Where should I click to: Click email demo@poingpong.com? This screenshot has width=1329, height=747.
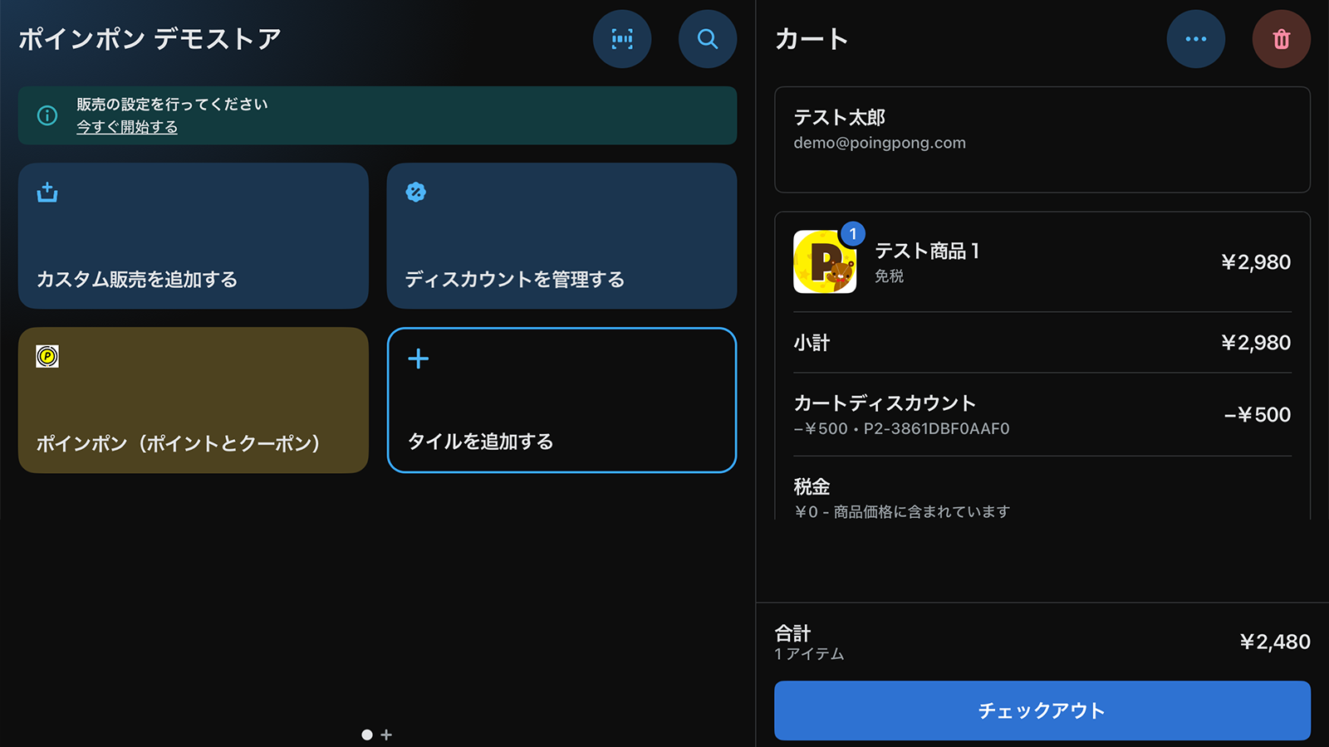click(x=880, y=143)
